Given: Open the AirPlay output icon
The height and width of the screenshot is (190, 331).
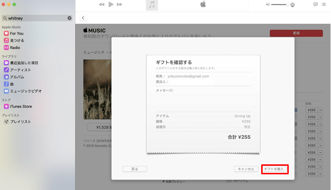Looking at the screenshot, I should 293,5.
